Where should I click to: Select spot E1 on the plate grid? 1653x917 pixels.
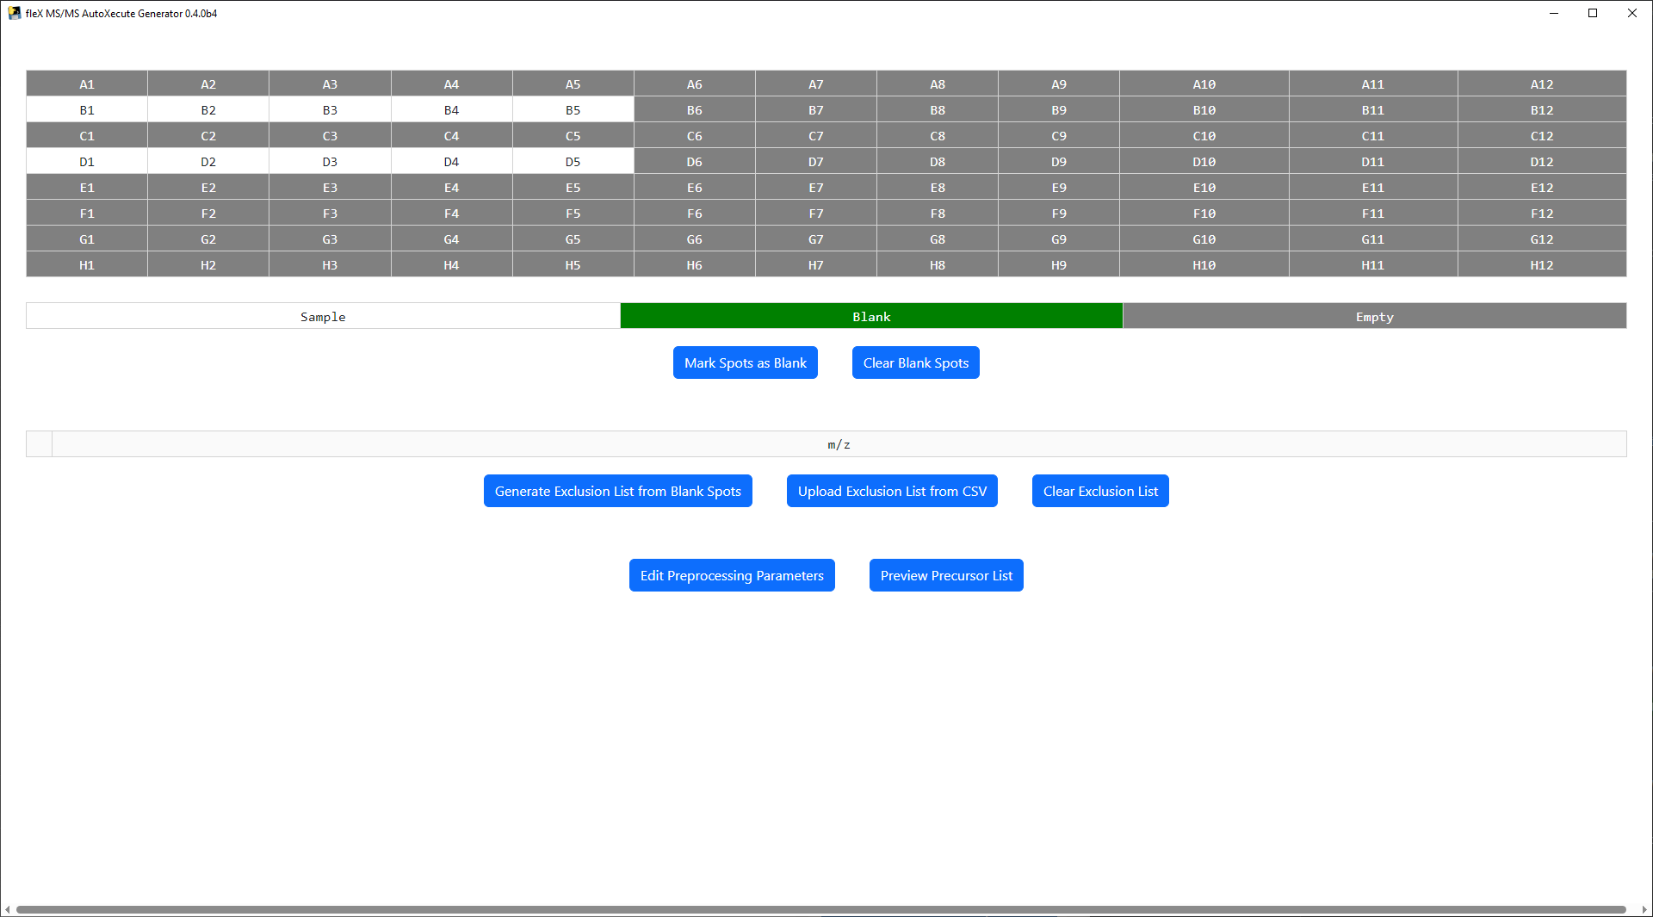pos(86,187)
